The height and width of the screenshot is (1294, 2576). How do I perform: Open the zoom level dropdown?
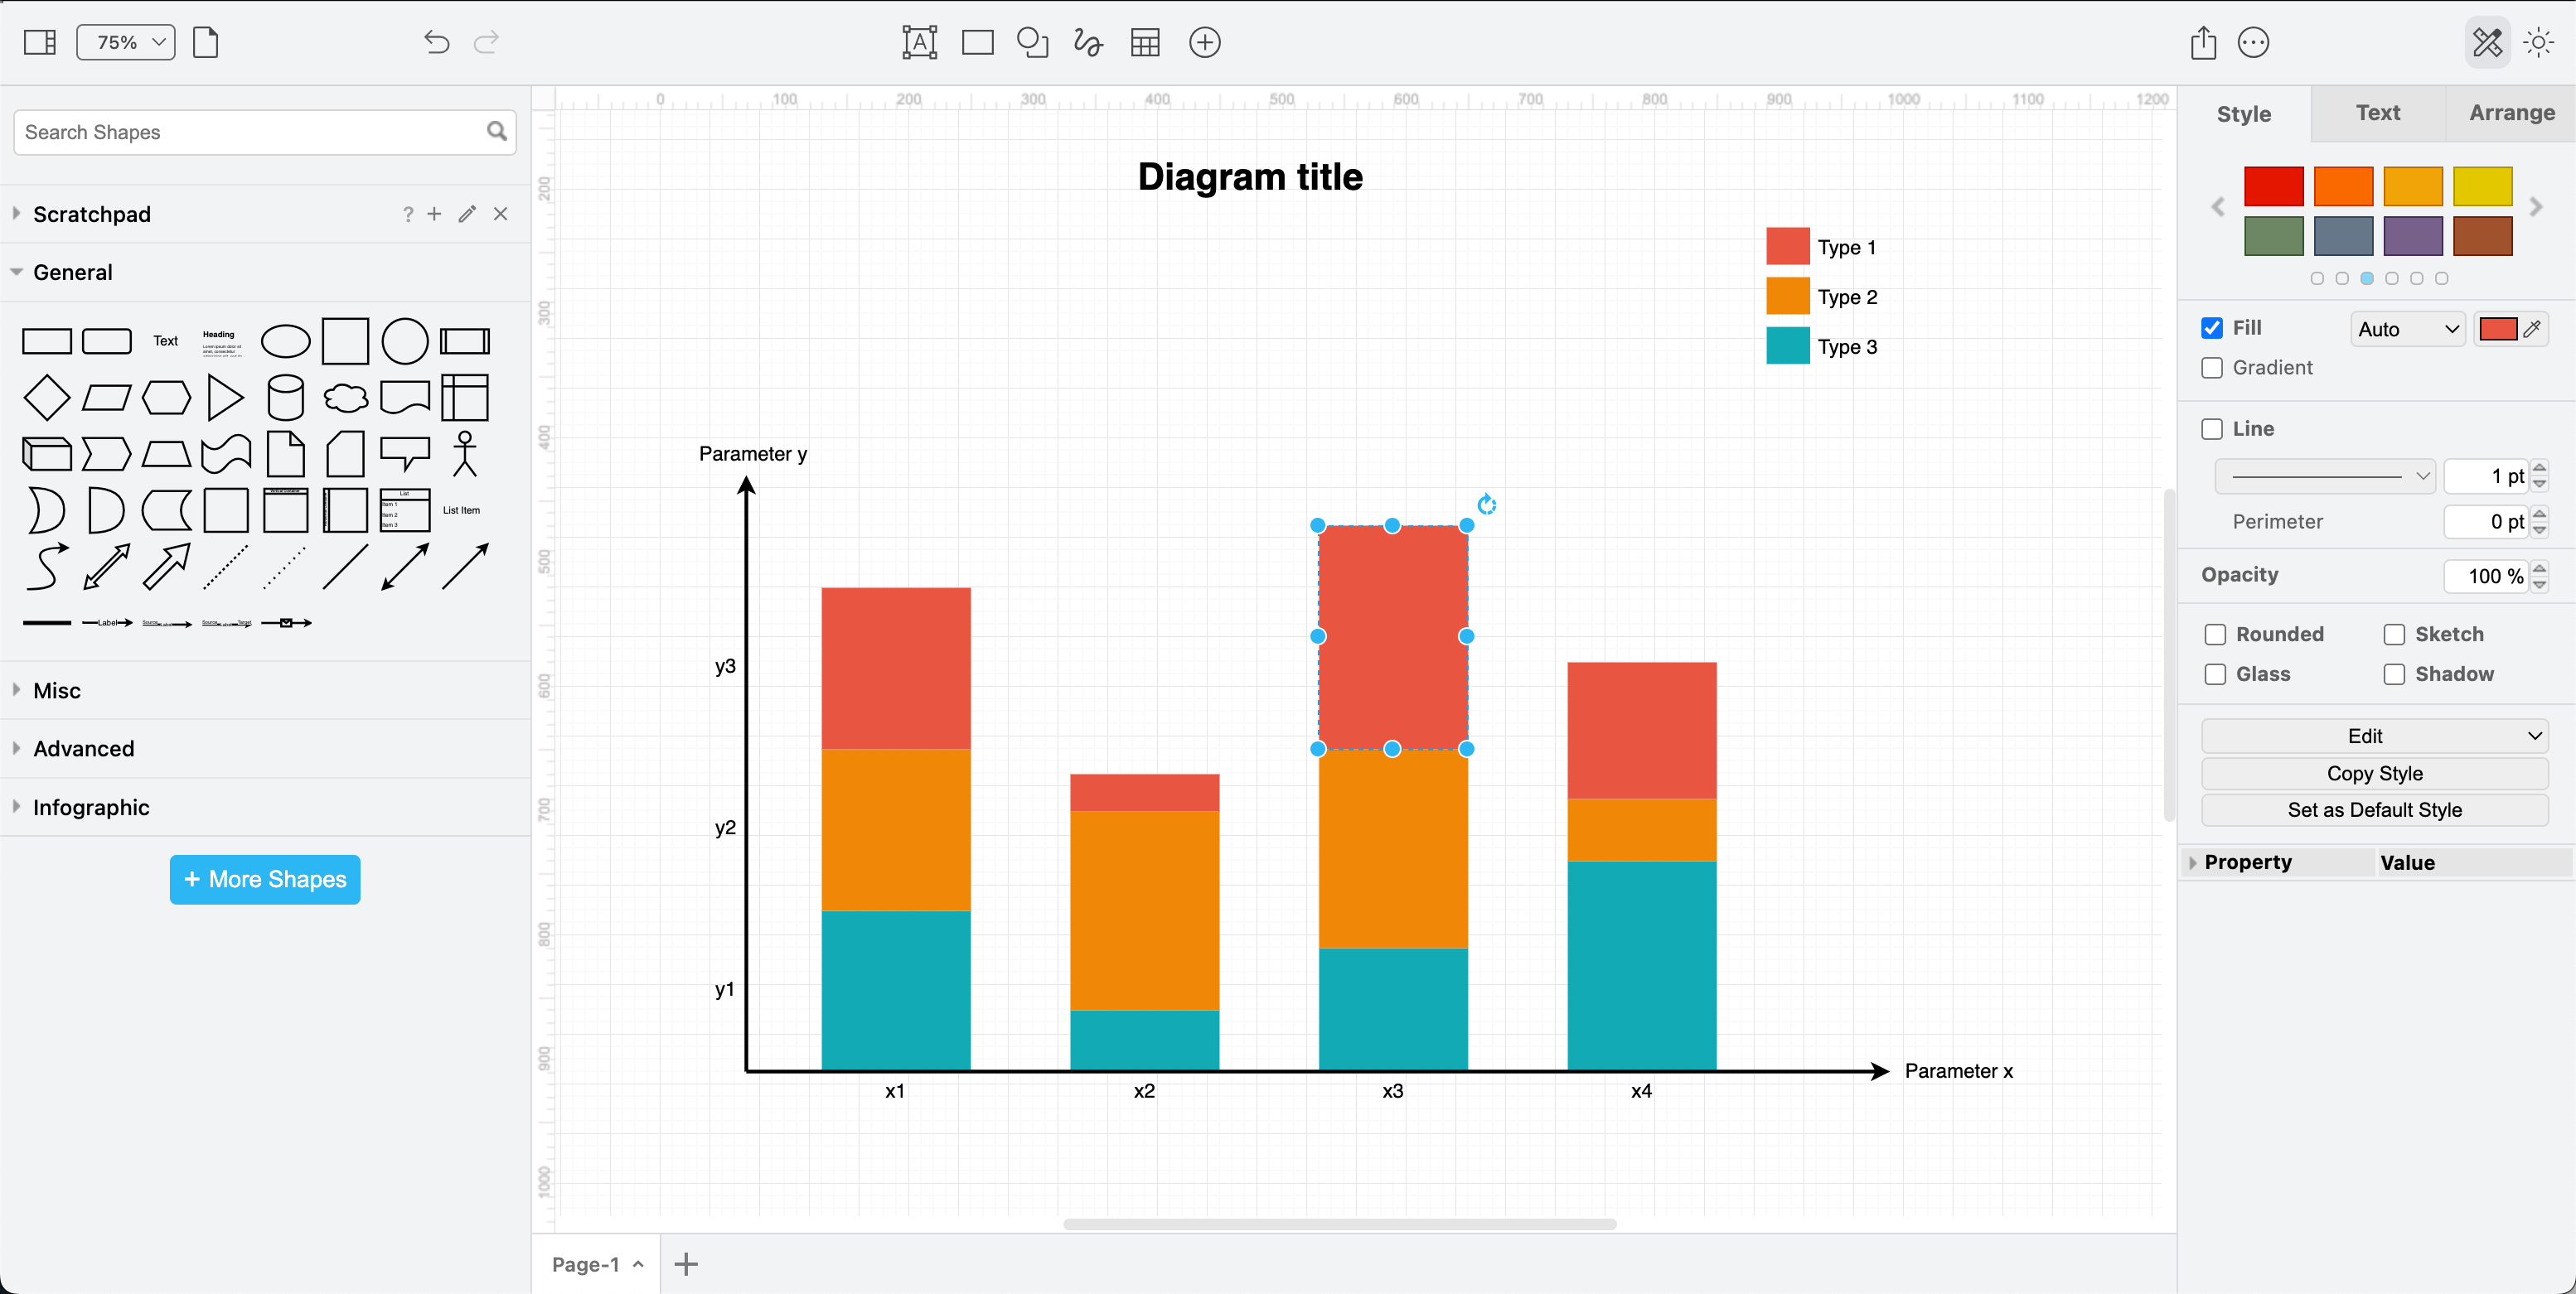tap(125, 42)
